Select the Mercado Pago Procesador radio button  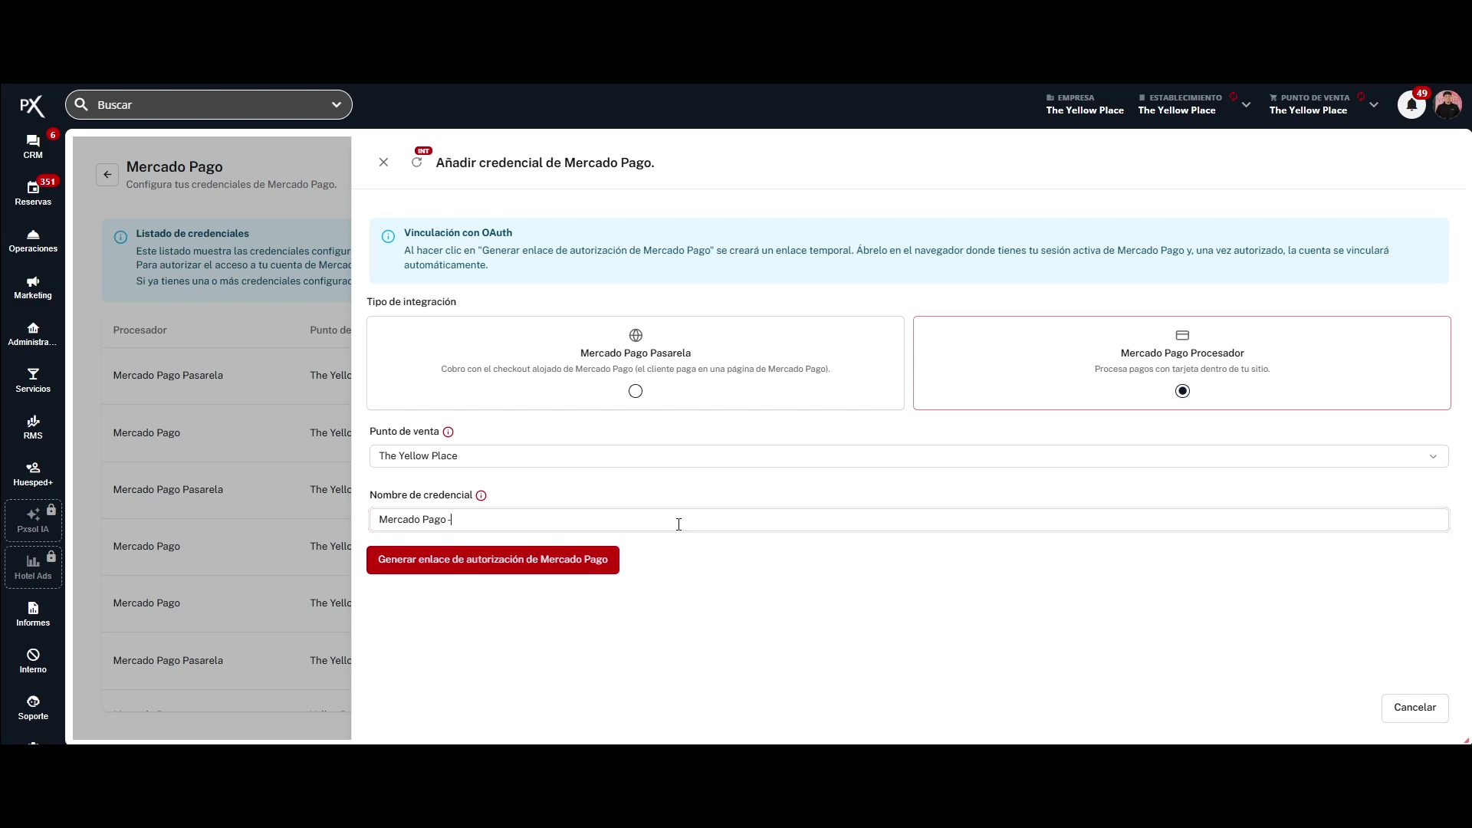click(x=1182, y=391)
